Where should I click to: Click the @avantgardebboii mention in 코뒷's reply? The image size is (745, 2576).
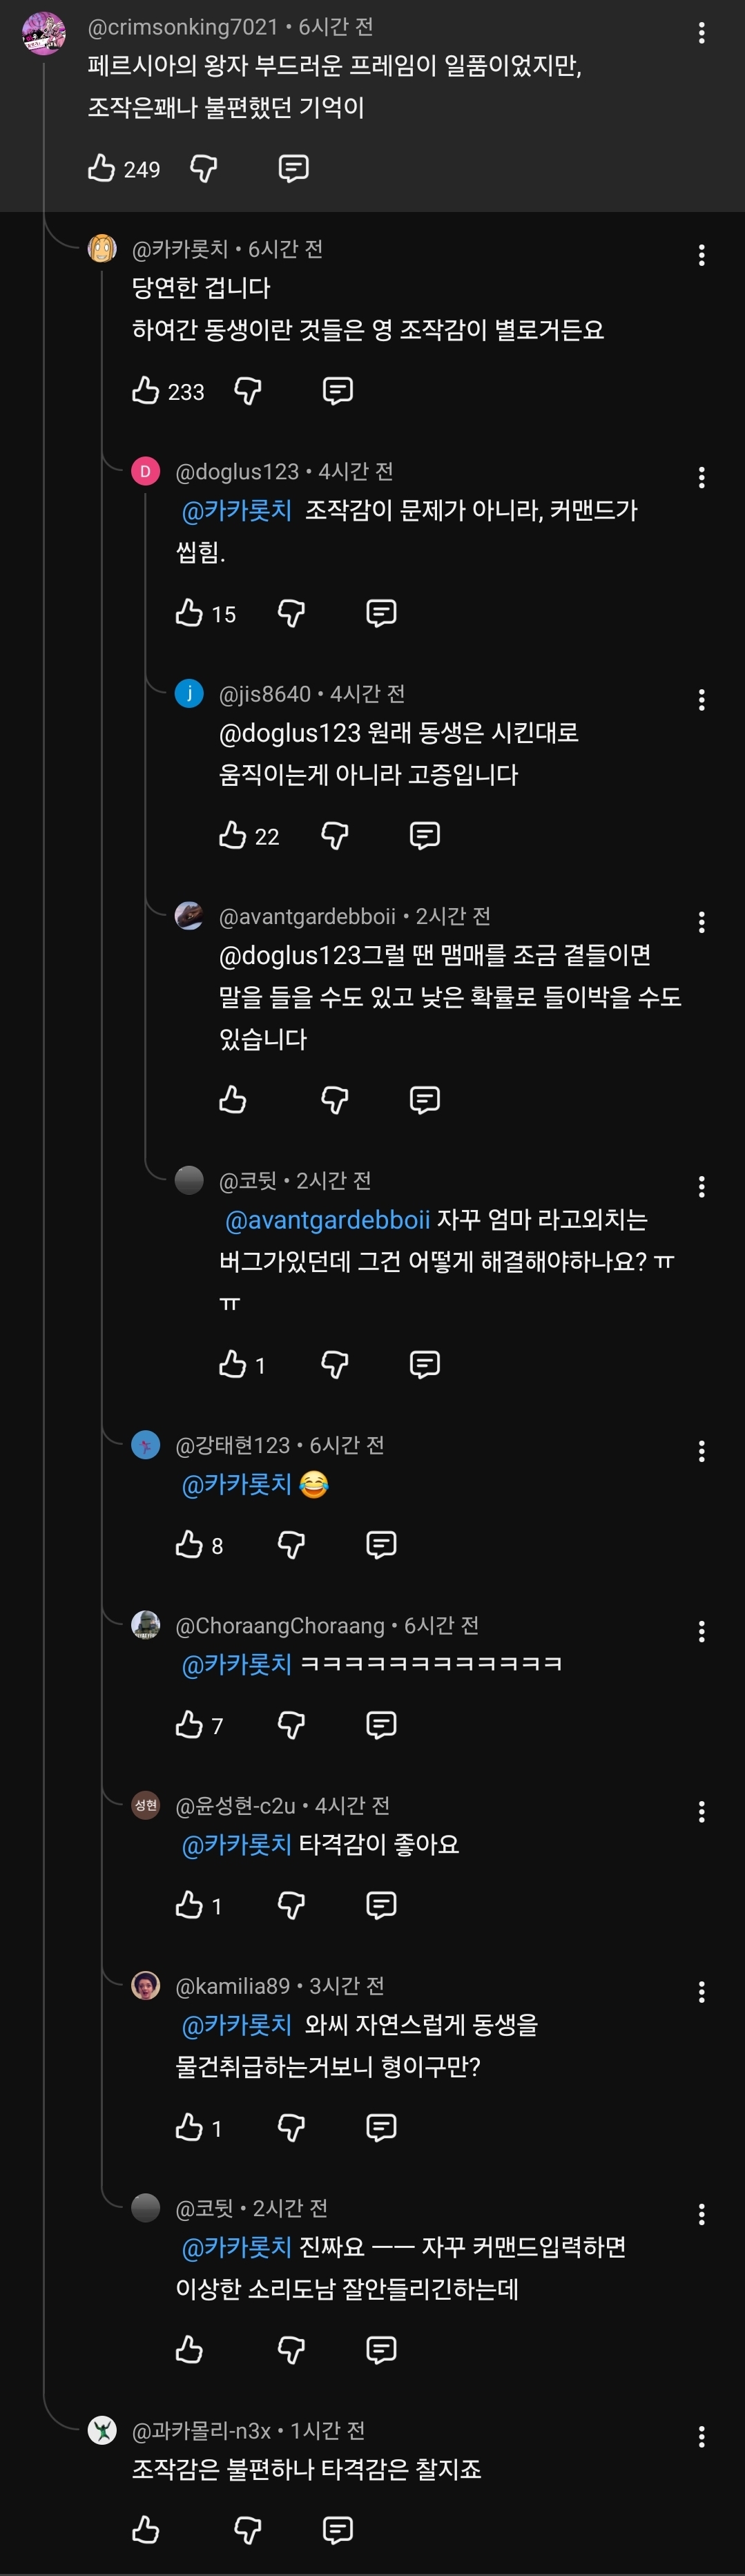coord(328,1220)
